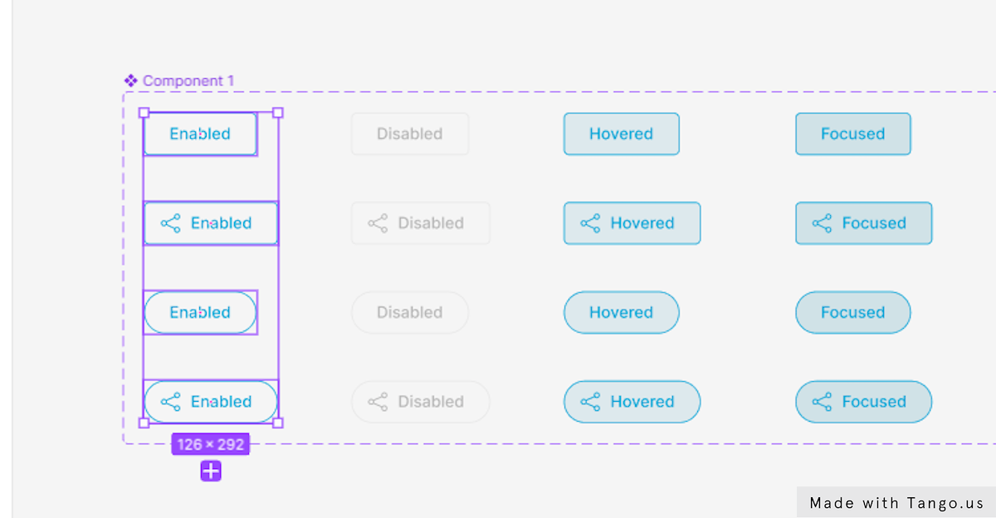
Task: Click the 126 × 292 size label
Action: click(211, 444)
